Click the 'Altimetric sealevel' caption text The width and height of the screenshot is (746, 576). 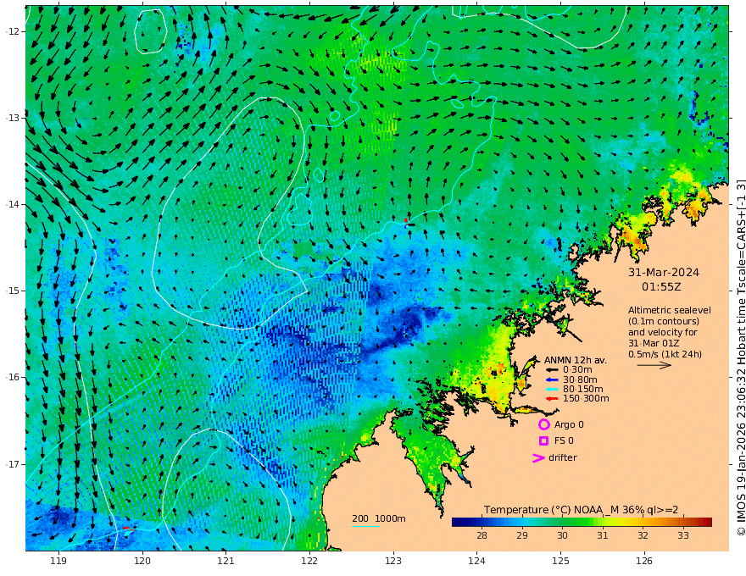670,310
